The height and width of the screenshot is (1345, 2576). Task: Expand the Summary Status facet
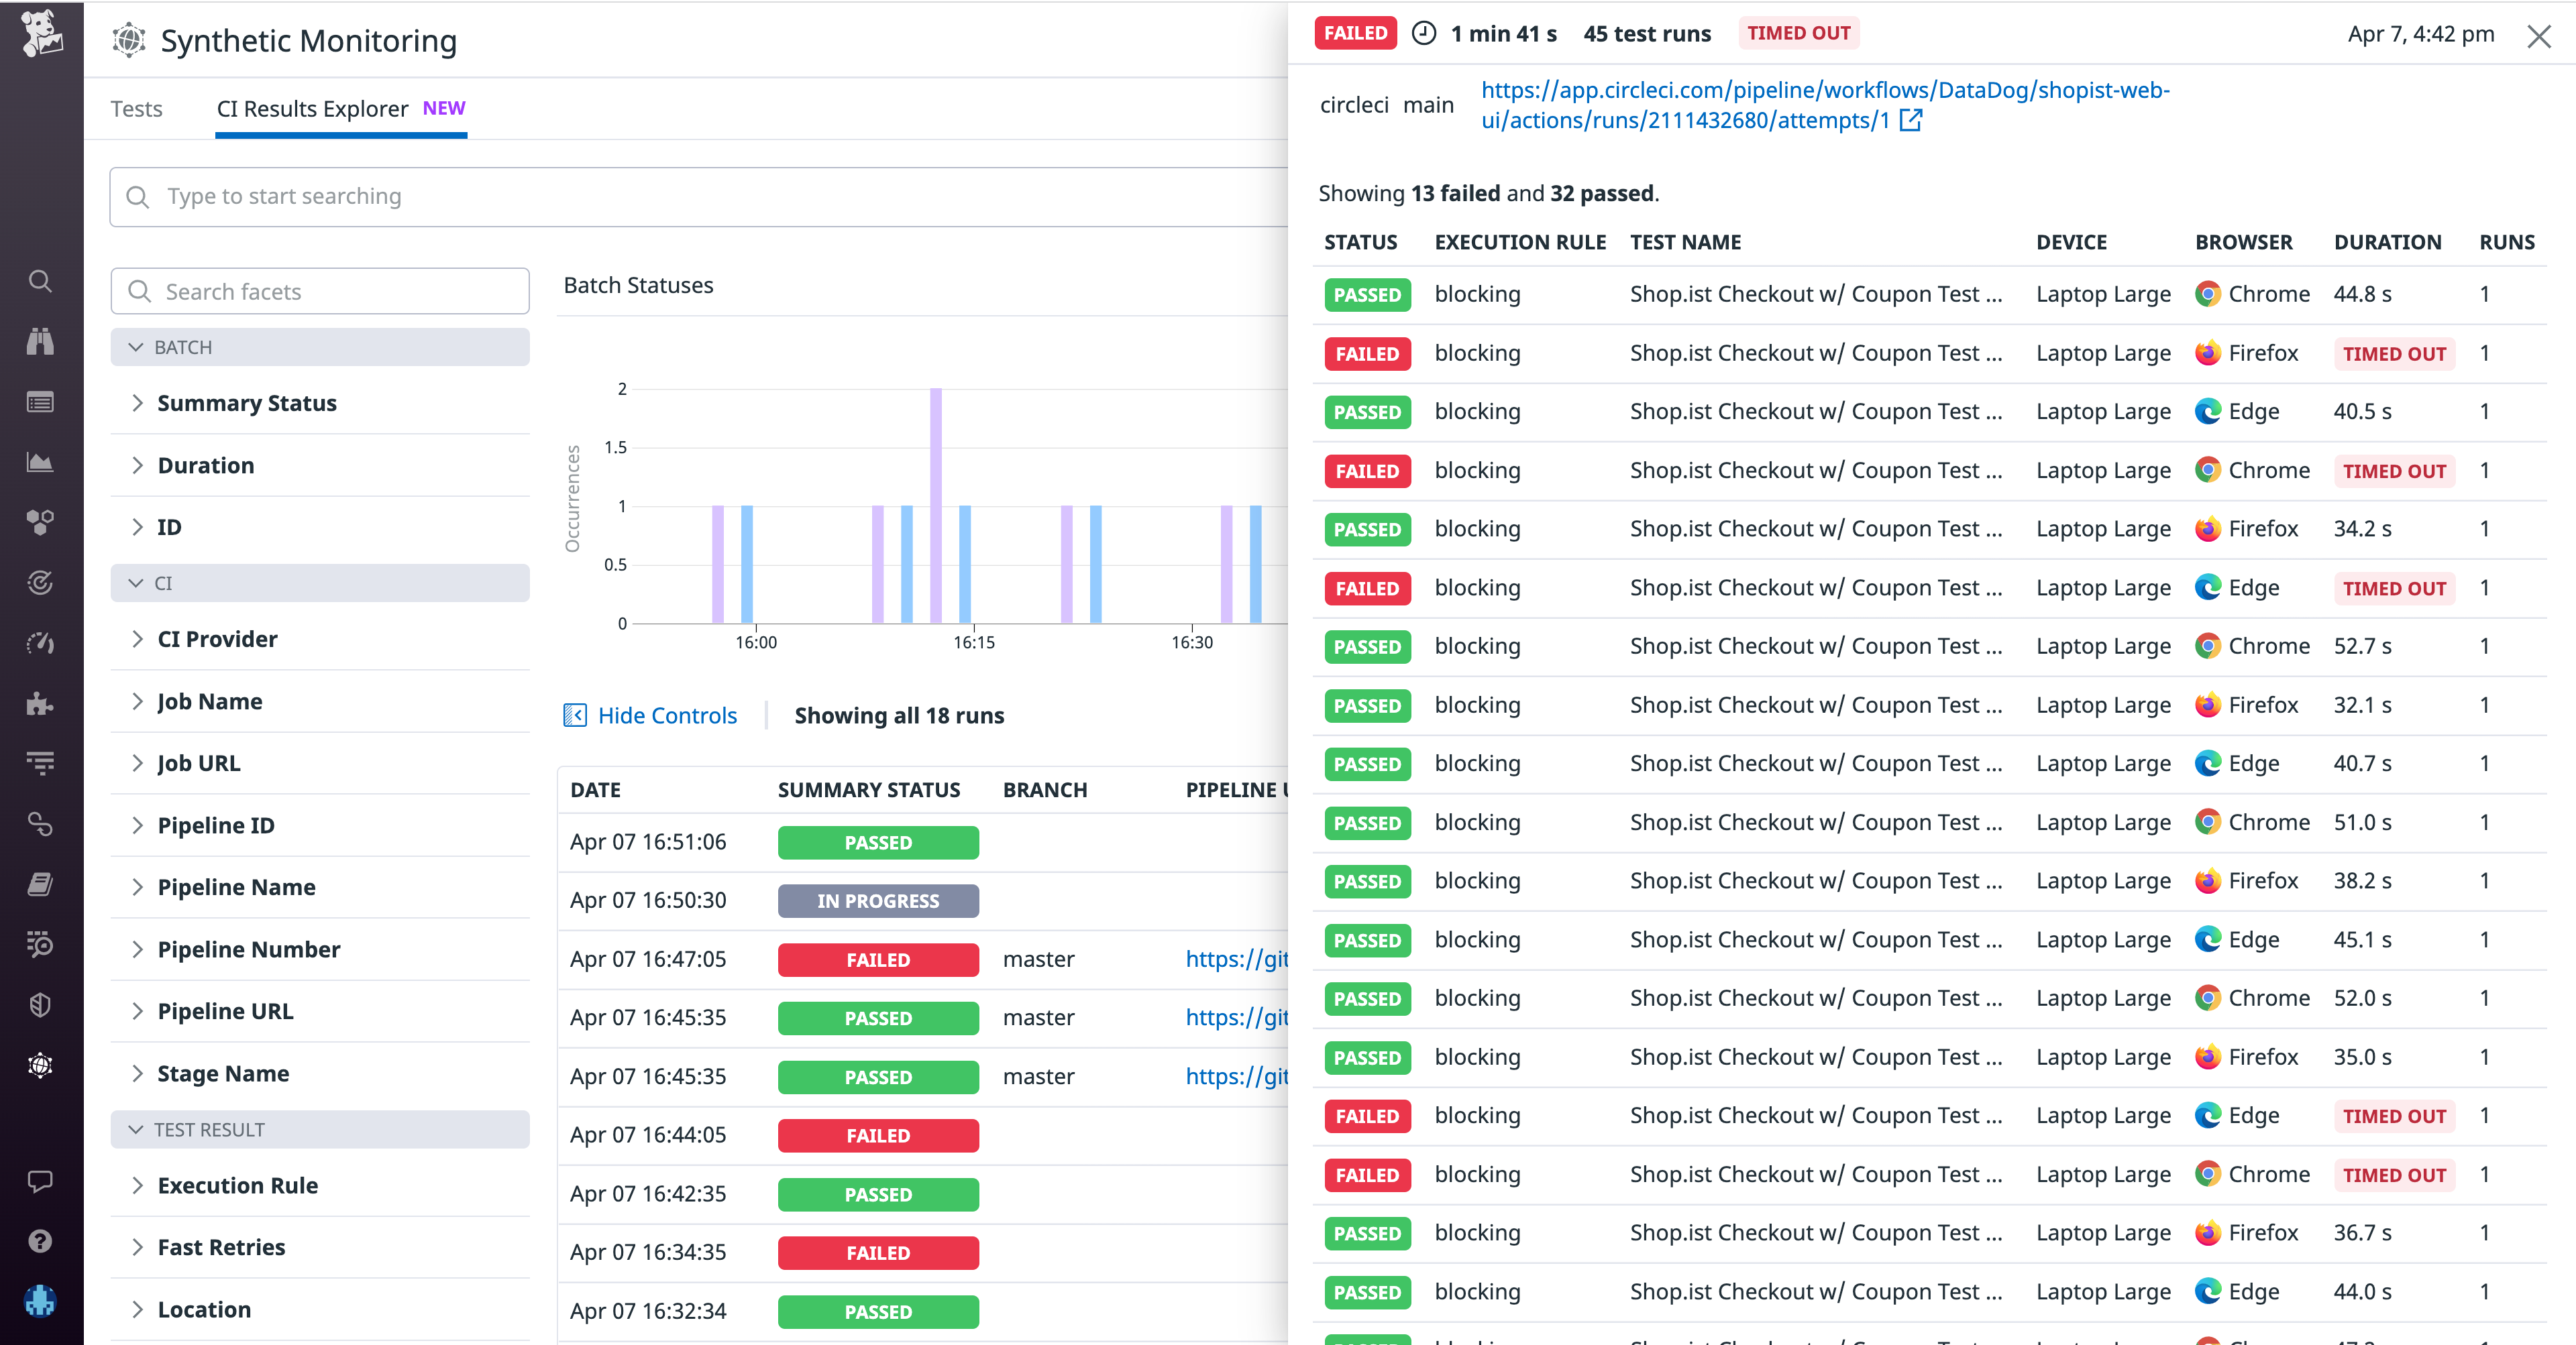[x=246, y=403]
